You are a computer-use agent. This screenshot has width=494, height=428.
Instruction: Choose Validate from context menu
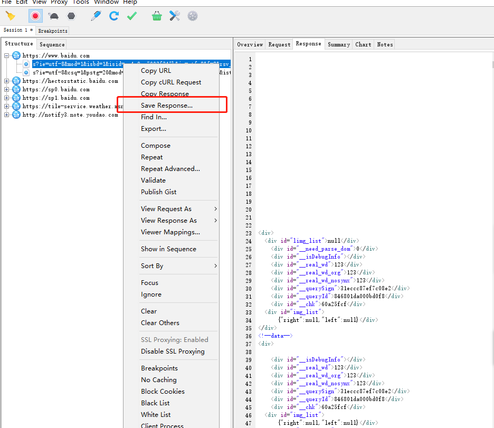click(171, 180)
